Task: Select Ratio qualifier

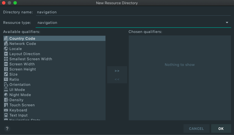Action: point(54,79)
